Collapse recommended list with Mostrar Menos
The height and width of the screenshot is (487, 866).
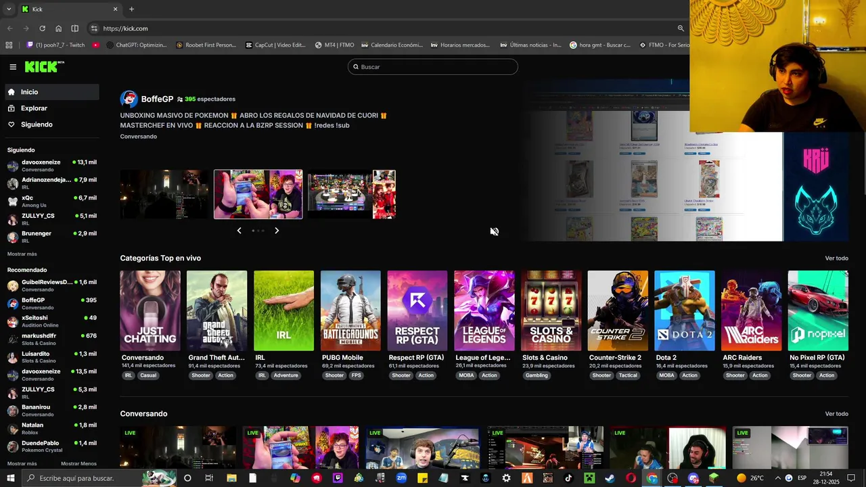[78, 464]
